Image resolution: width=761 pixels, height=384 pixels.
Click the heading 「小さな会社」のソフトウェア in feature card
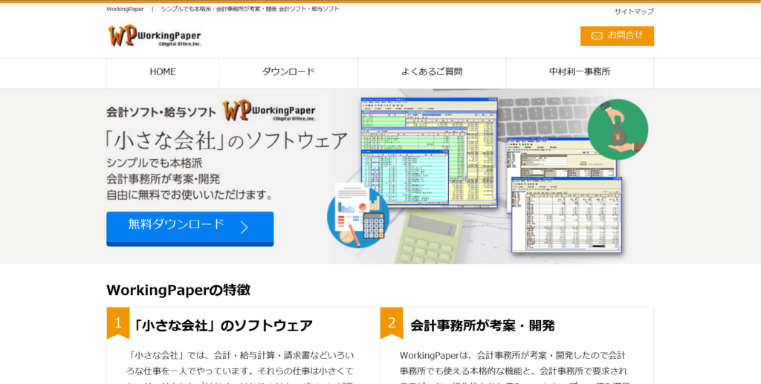coord(221,326)
